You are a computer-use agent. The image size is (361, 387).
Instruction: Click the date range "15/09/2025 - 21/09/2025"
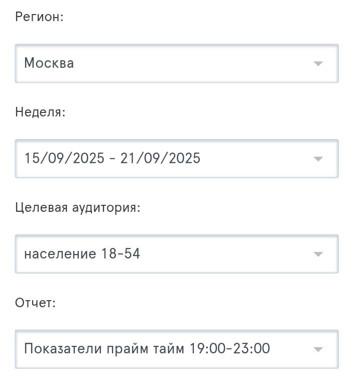click(x=112, y=159)
